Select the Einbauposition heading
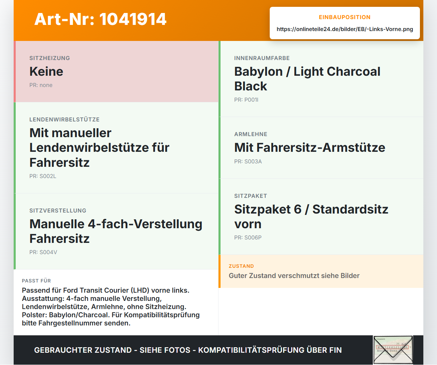This screenshot has height=365, width=437. coord(345,17)
